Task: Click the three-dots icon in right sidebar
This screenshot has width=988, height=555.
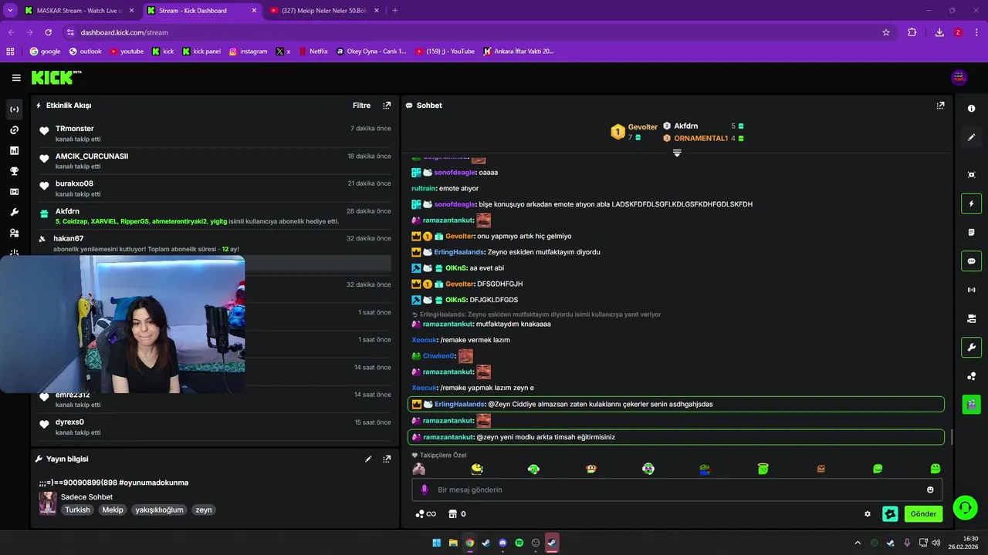Action: (x=971, y=376)
